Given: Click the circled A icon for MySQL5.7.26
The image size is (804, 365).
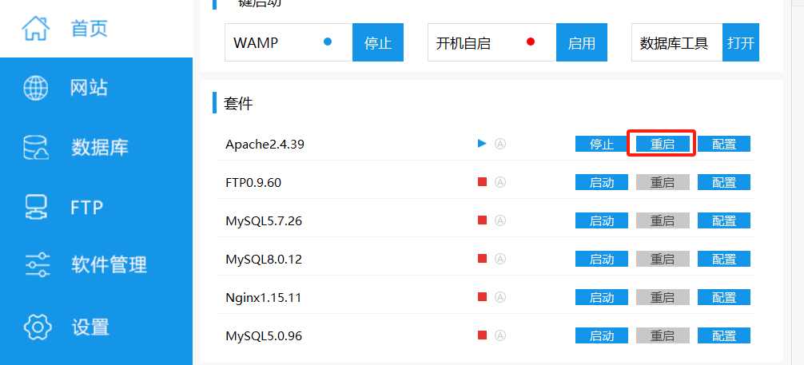Looking at the screenshot, I should click(x=500, y=220).
